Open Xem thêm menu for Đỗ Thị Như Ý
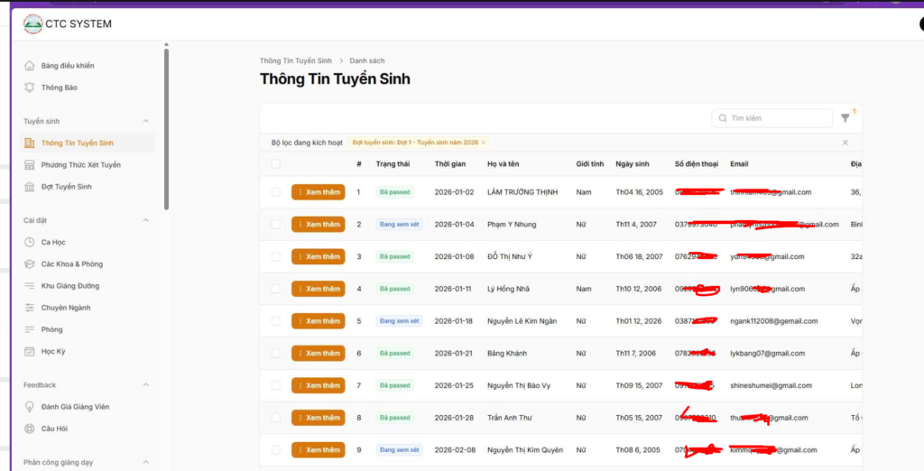The width and height of the screenshot is (924, 471). [319, 256]
